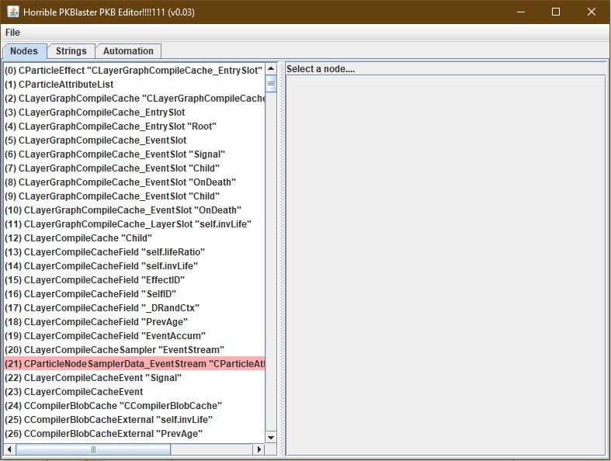
Task: Select node (5) CLayerGraphCompileCache_EventSlot
Action: [134, 140]
